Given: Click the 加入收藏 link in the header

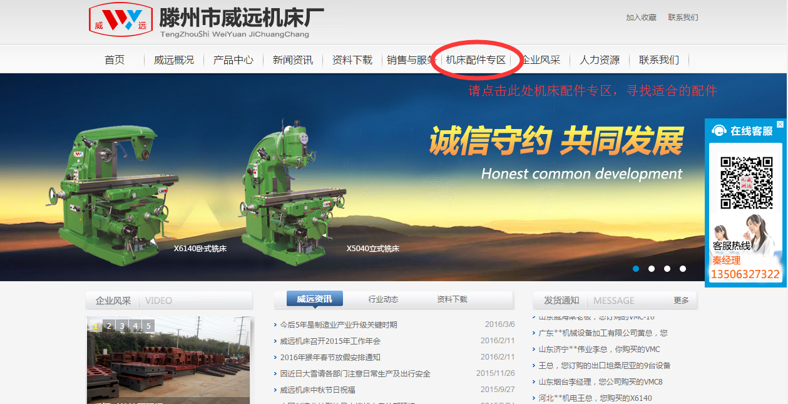Looking at the screenshot, I should [x=641, y=18].
